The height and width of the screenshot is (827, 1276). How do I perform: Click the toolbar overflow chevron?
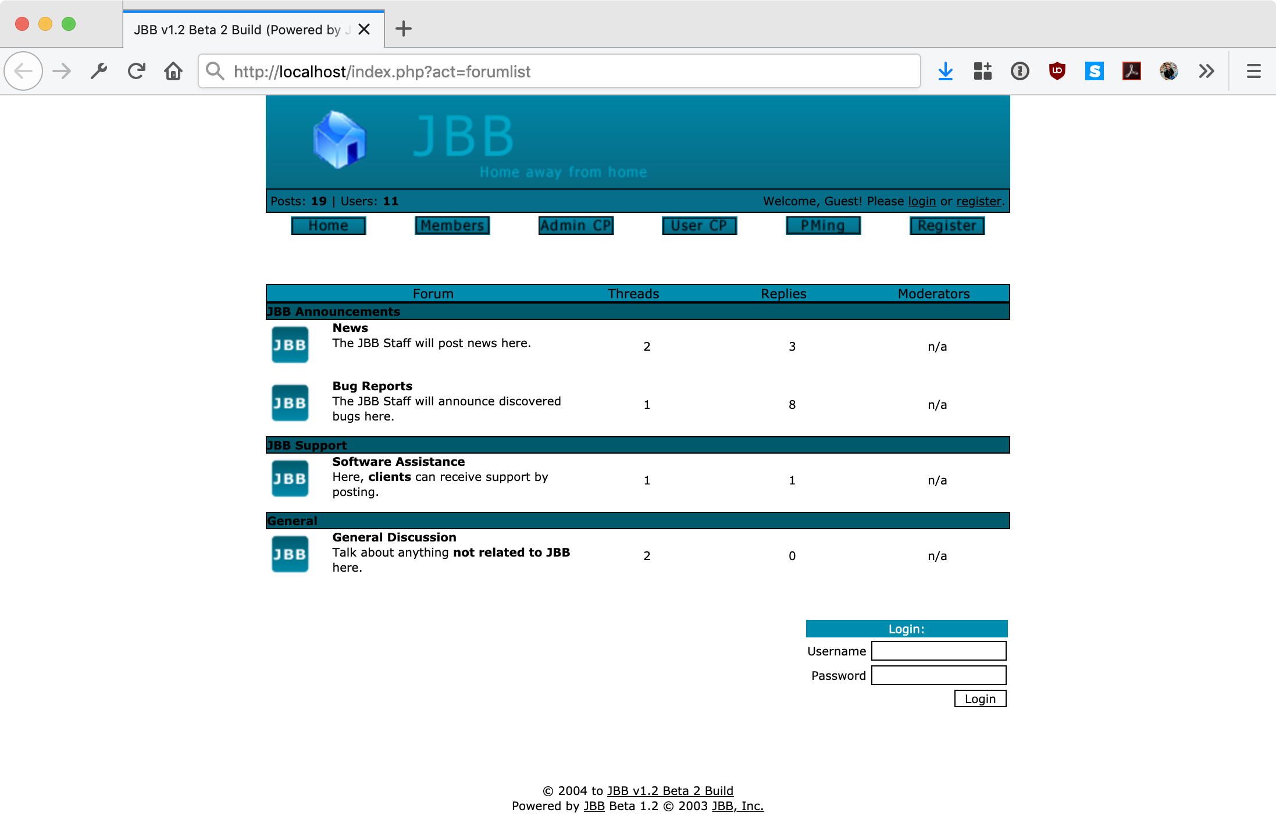click(x=1206, y=71)
